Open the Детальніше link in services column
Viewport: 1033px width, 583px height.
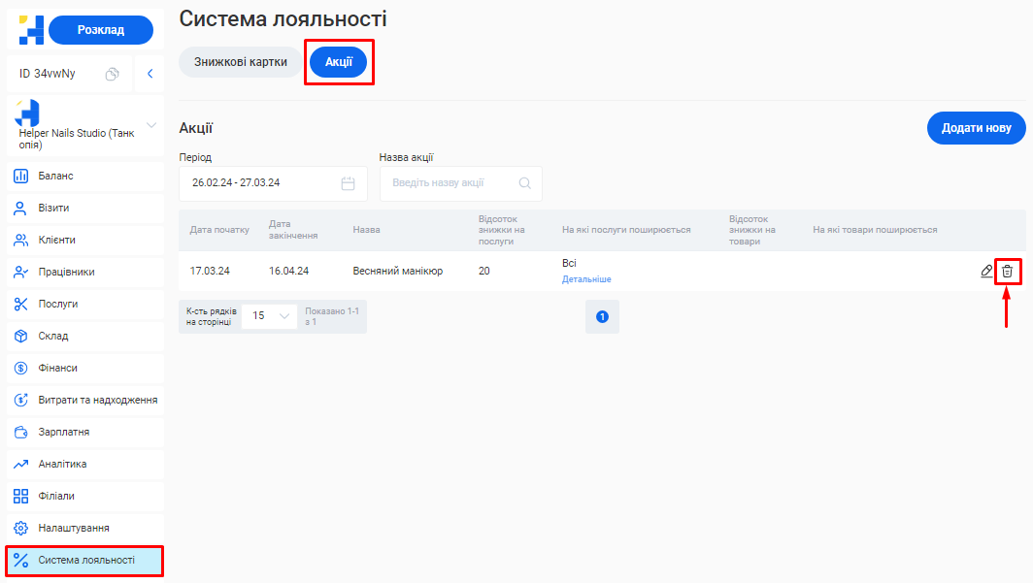click(x=586, y=279)
